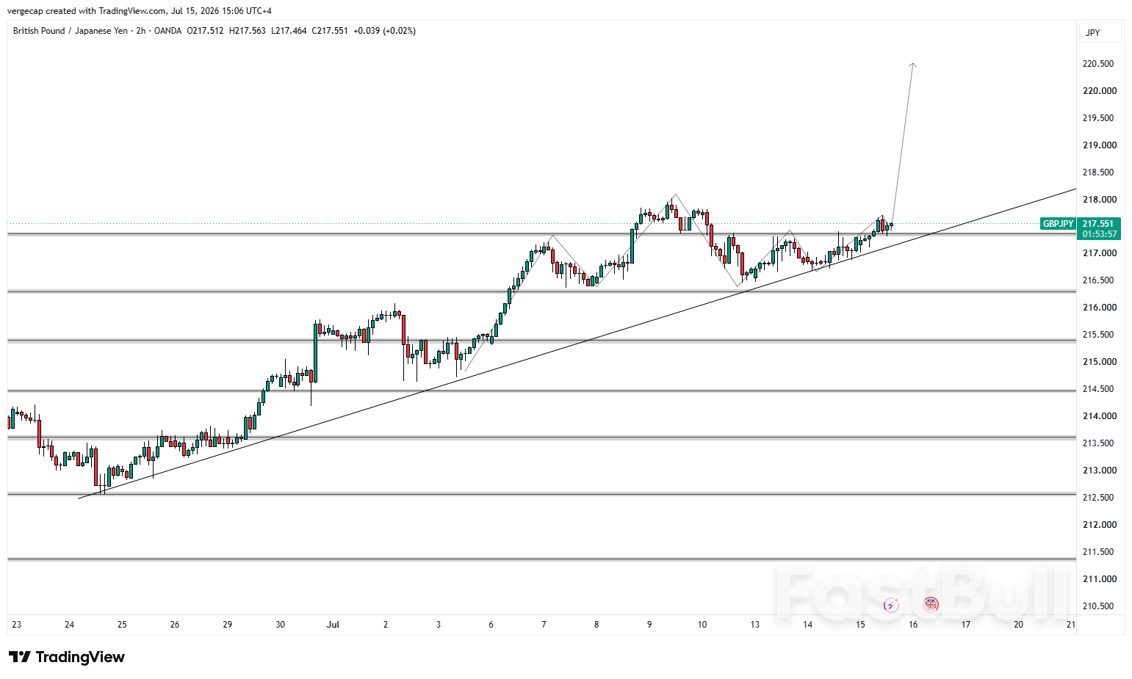Click date 23 on the time axis
This screenshot has height=679, width=1132.
(x=16, y=625)
